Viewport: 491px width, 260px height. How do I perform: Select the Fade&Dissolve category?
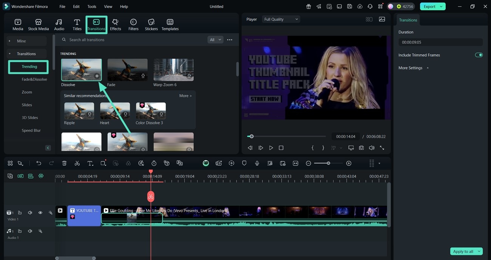point(34,80)
